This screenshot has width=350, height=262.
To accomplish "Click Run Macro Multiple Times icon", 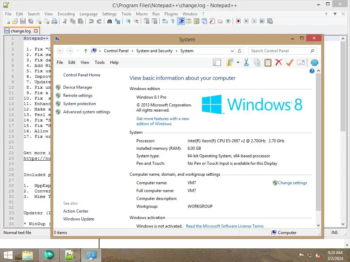I will coord(262,21).
